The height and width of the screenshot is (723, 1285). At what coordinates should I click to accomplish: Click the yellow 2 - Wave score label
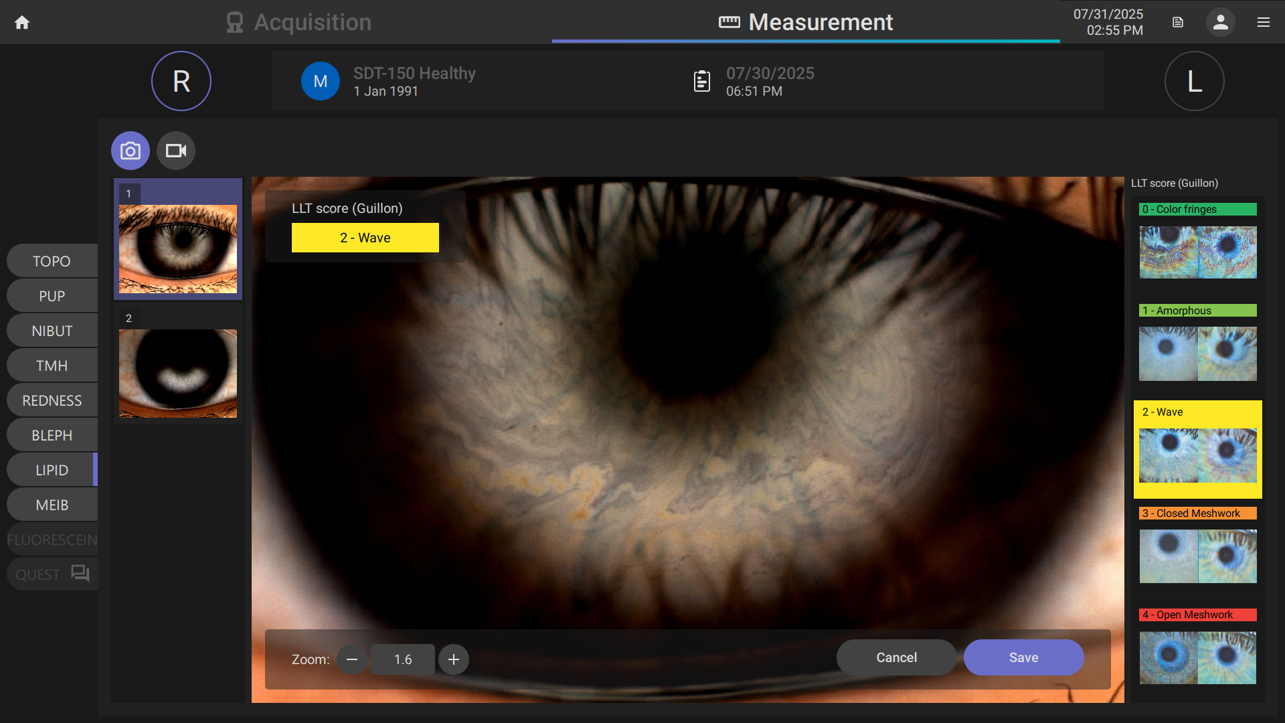(x=365, y=238)
